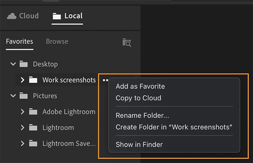Select Rename Folder...
Image resolution: width=253 pixels, height=163 pixels.
(142, 116)
